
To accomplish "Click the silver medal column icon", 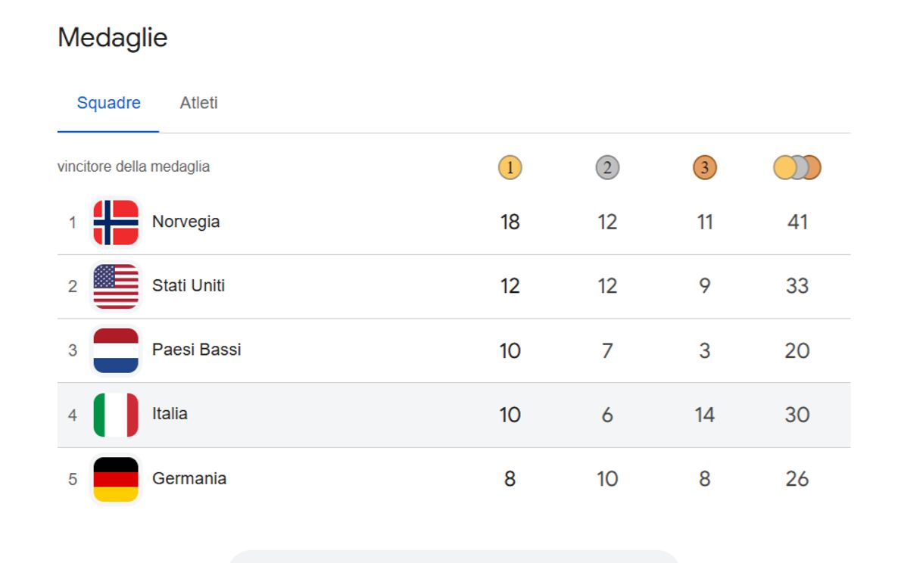I will pos(607,167).
